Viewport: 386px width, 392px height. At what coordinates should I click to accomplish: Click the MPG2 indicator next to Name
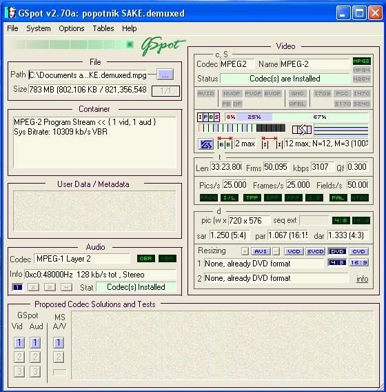[361, 61]
